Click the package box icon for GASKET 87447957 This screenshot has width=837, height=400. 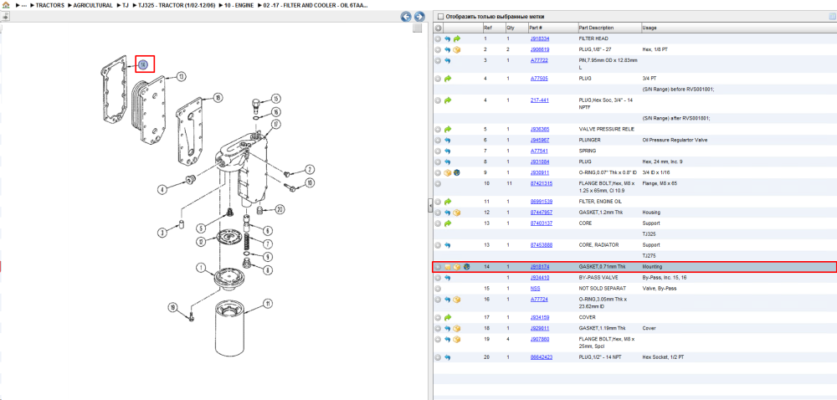click(x=457, y=213)
